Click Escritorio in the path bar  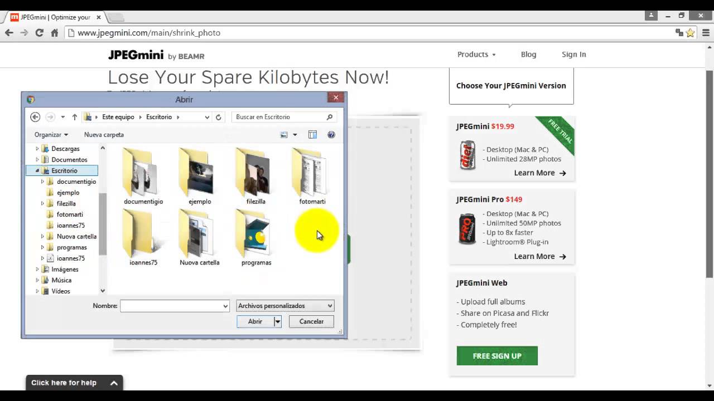[x=159, y=117]
